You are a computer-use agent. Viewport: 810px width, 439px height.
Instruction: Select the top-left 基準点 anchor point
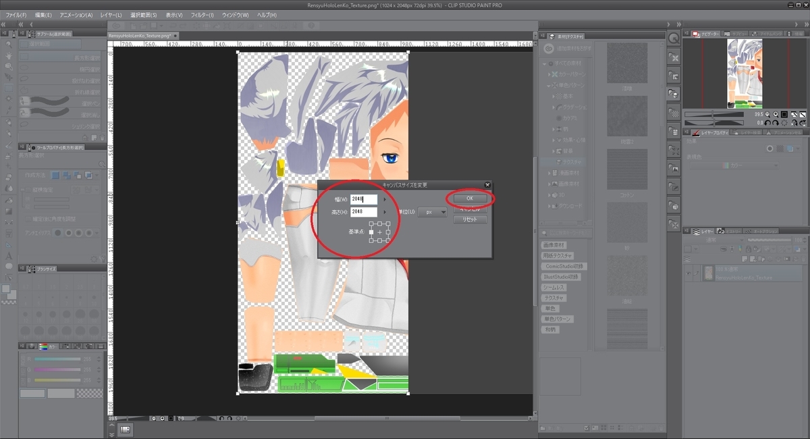pos(371,224)
